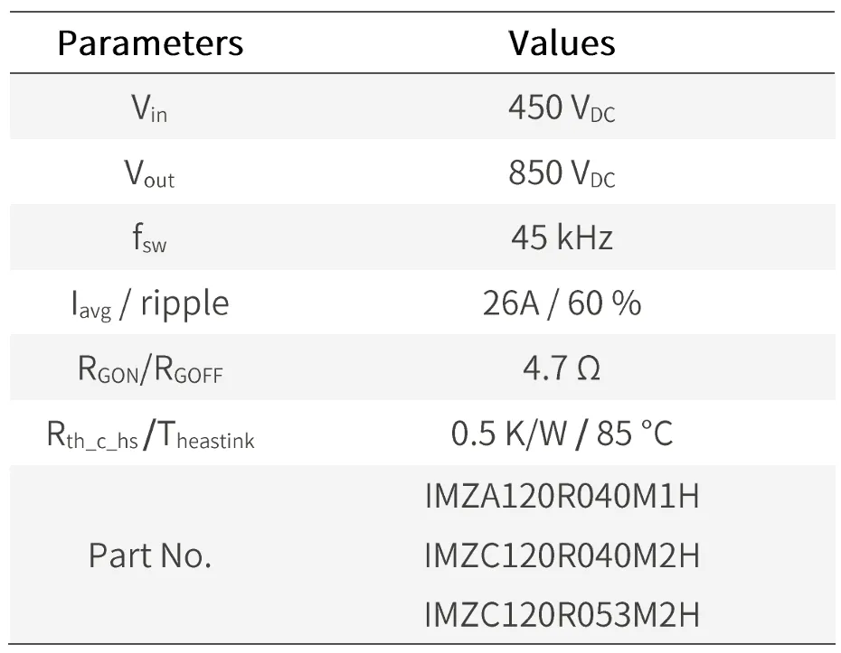This screenshot has height=653, width=841.
Task: Click the Iavg / ripple label
Action: click(150, 303)
